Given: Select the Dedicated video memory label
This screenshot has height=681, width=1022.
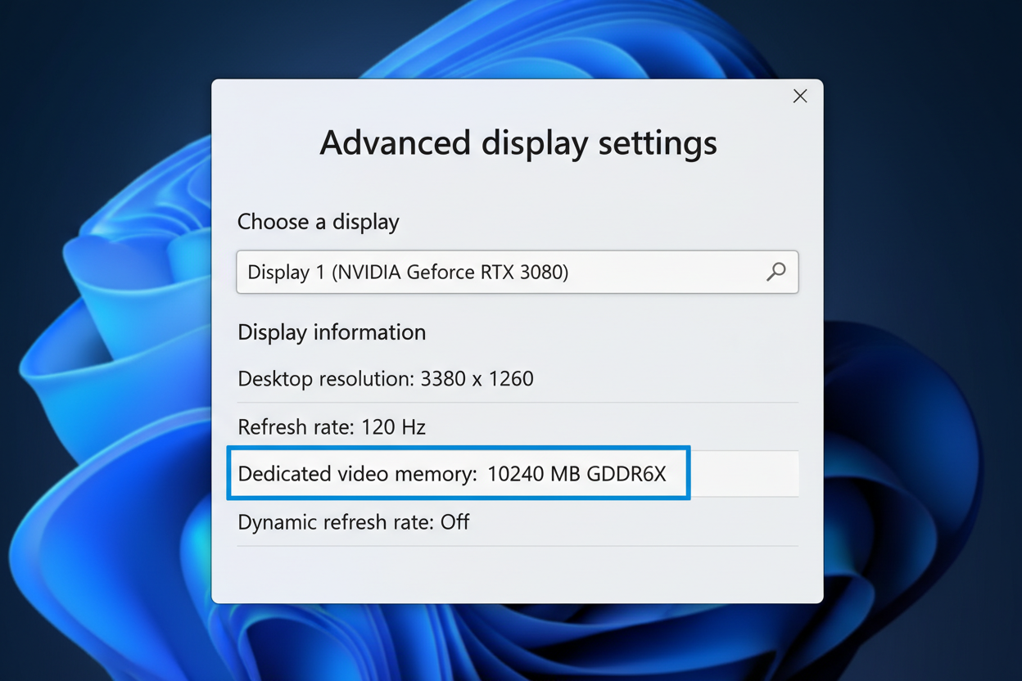Looking at the screenshot, I should (x=356, y=474).
